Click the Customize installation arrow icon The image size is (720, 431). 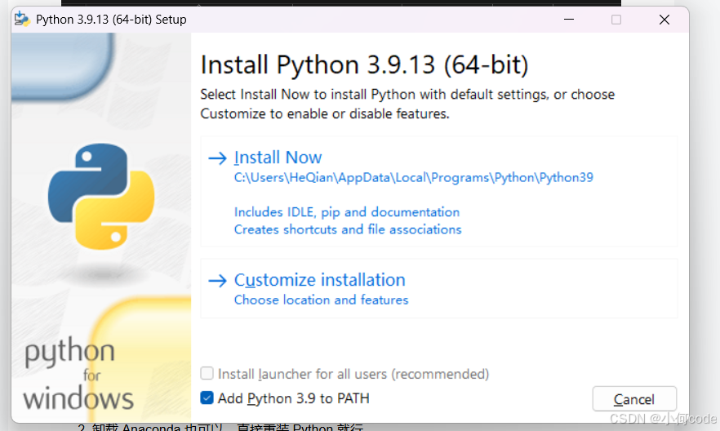click(x=217, y=281)
